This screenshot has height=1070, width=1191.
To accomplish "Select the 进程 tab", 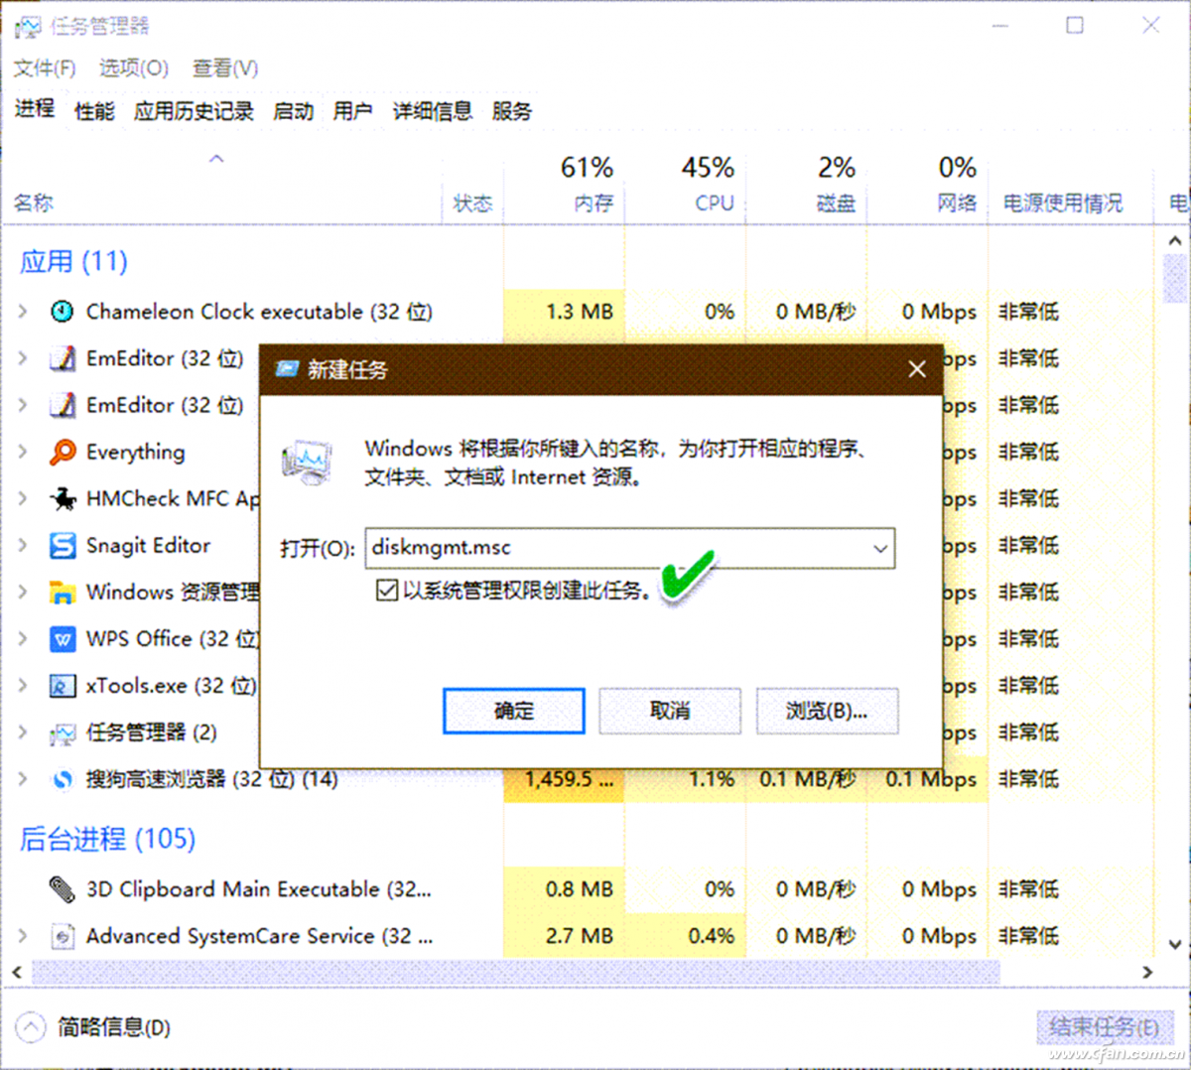I will [35, 108].
